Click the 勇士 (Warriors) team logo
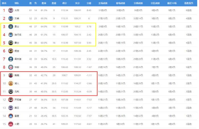 point(11,27)
